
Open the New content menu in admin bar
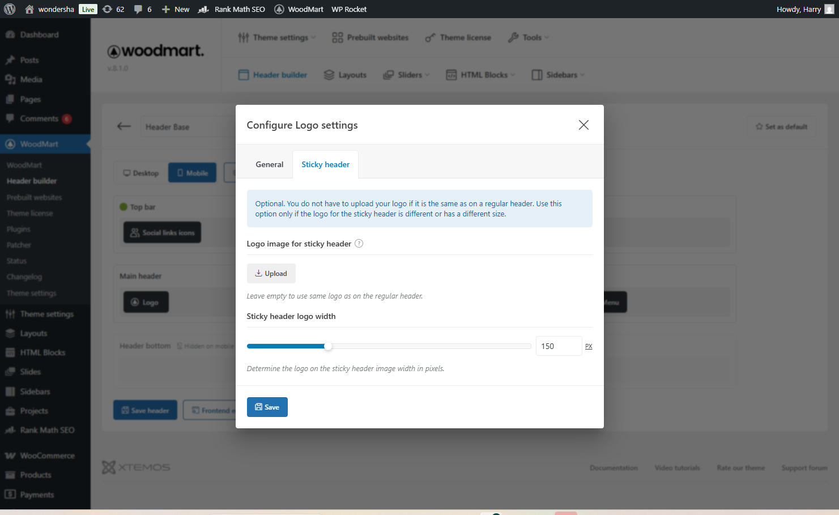[176, 9]
